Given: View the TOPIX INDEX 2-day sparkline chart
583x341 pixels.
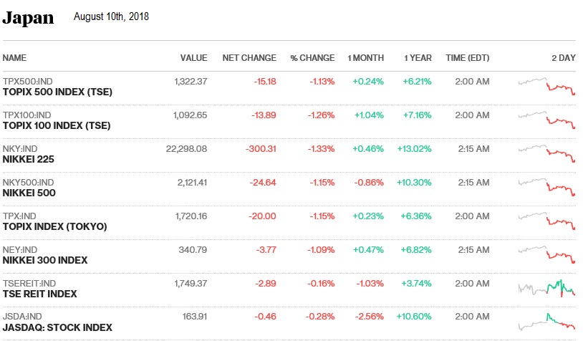Looking at the screenshot, I should [x=546, y=221].
